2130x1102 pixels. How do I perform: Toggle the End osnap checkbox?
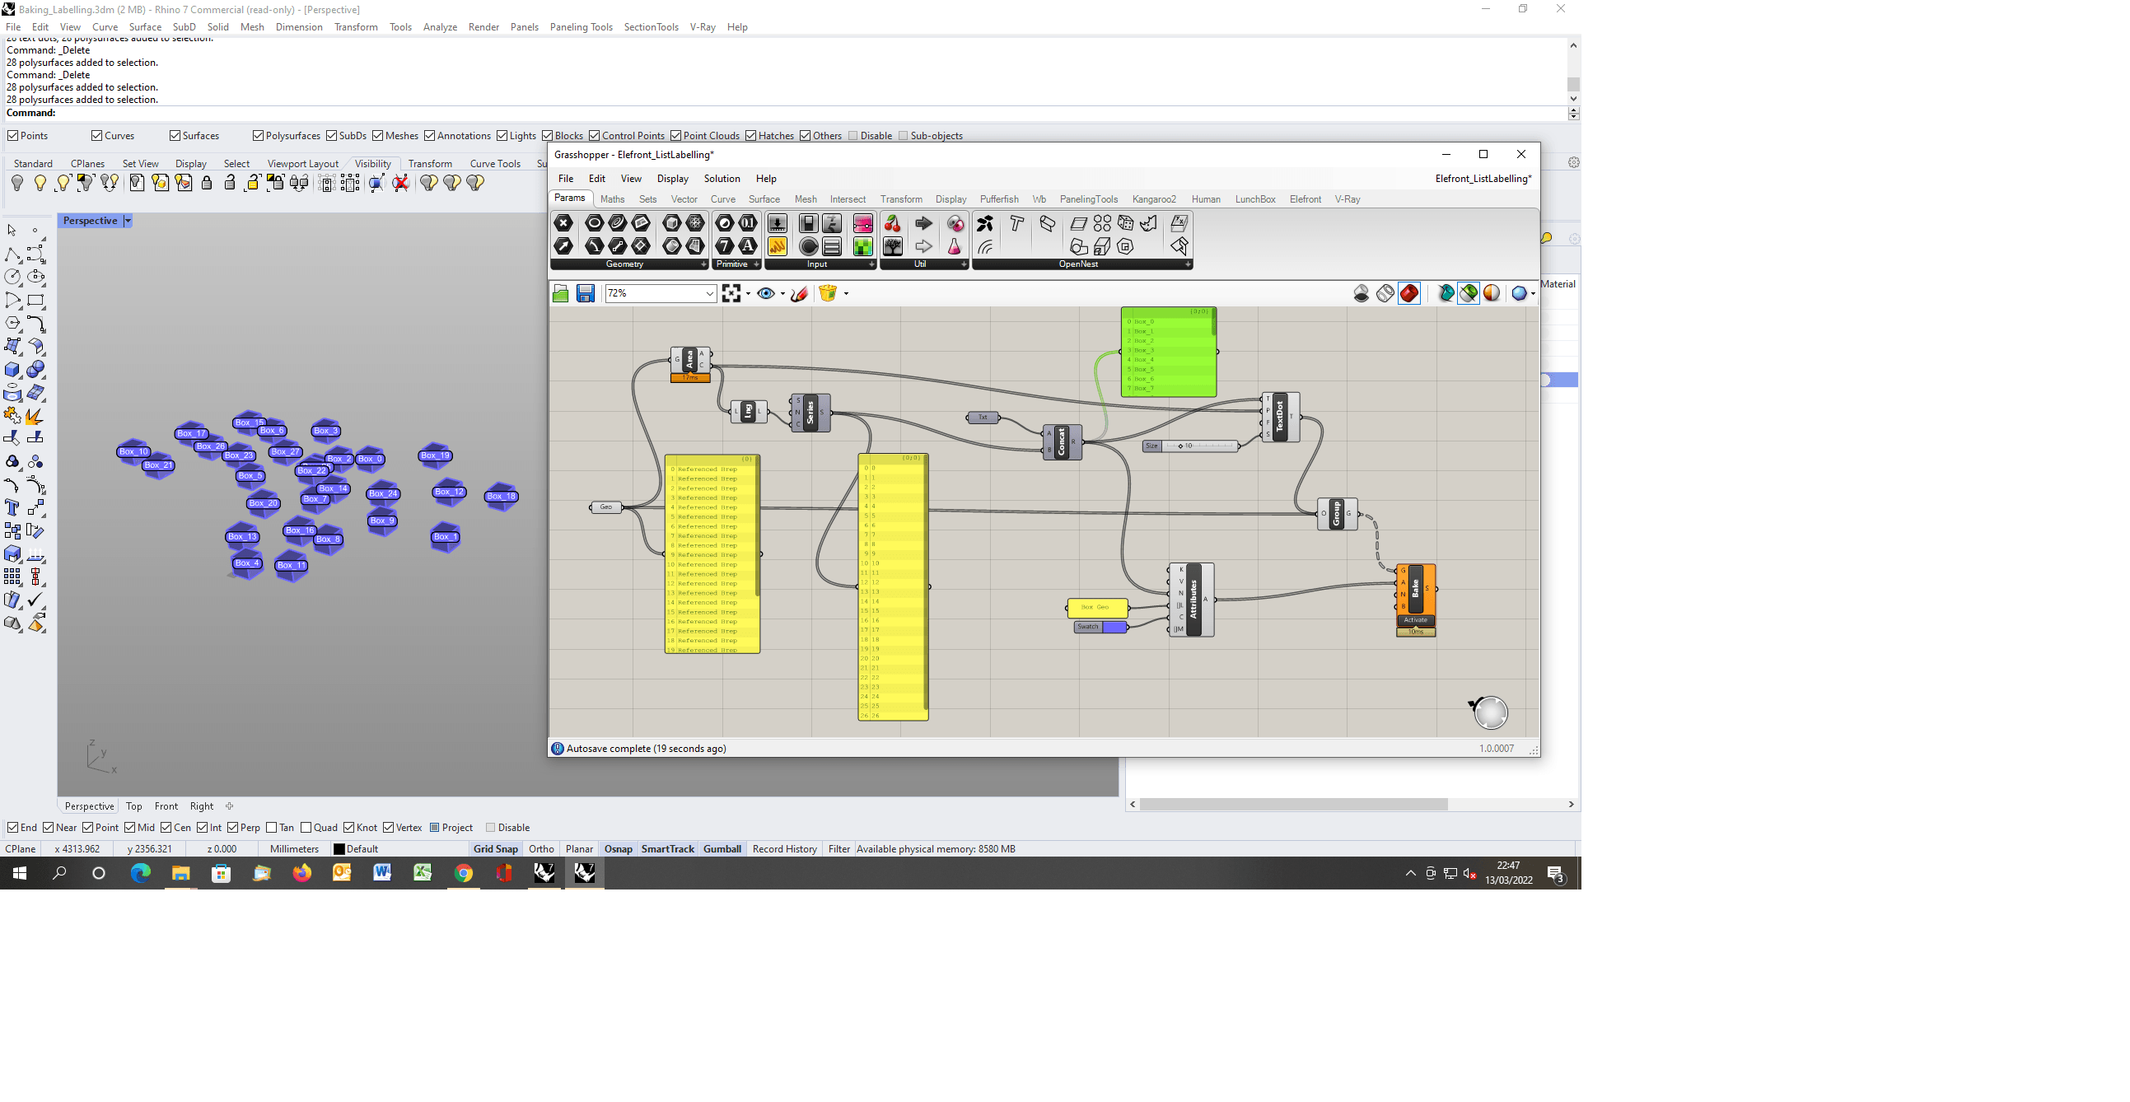12,828
